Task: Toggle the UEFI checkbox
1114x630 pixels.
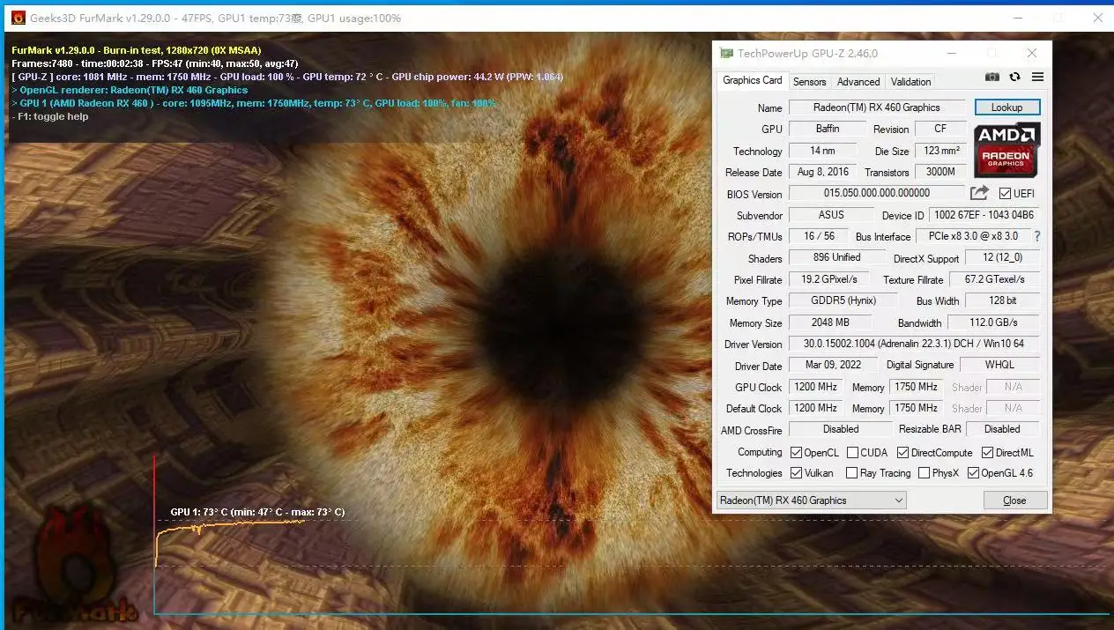Action: click(x=1006, y=194)
